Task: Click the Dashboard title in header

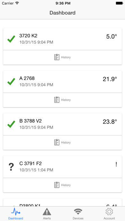Action: click(x=62, y=13)
